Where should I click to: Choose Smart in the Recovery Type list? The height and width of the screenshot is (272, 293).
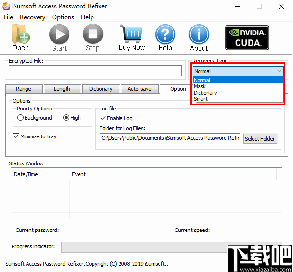click(238, 99)
